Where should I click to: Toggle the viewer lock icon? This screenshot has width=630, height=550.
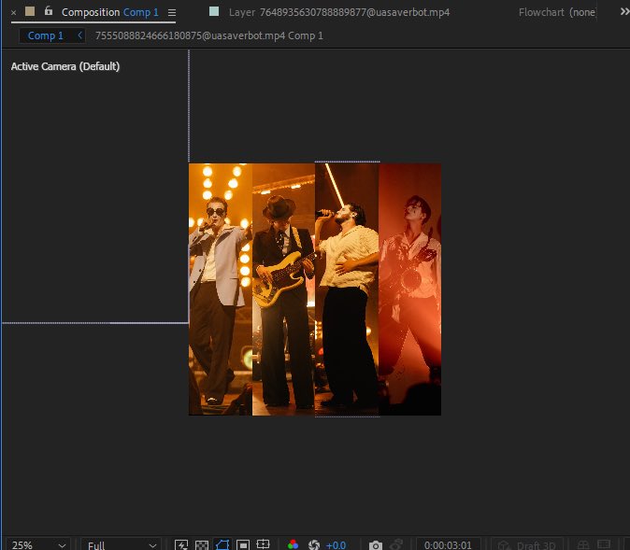pos(49,11)
